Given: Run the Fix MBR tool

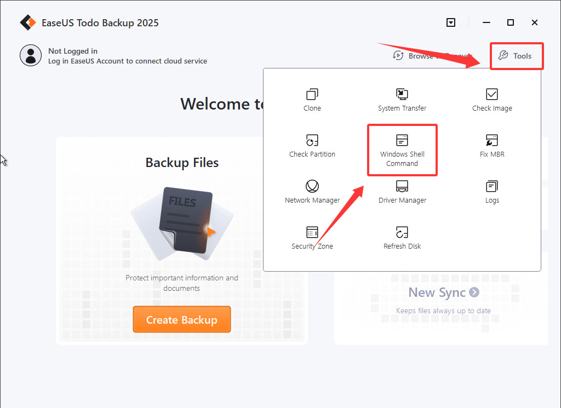Looking at the screenshot, I should point(492,146).
